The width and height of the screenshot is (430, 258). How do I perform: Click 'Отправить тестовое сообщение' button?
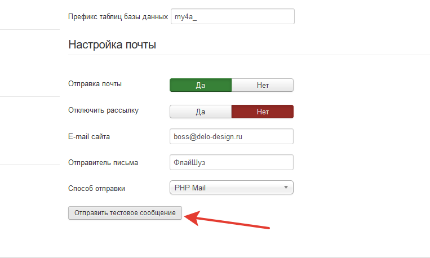125,213
